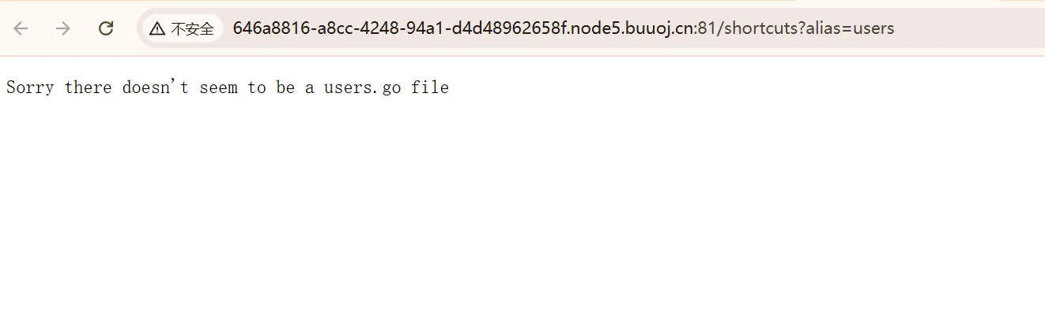
Task: Click "shortcuts" path in the URL
Action: 759,28
